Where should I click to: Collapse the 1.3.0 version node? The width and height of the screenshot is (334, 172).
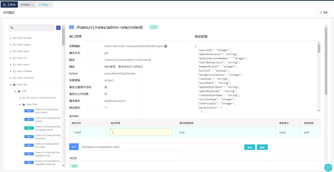[15, 91]
